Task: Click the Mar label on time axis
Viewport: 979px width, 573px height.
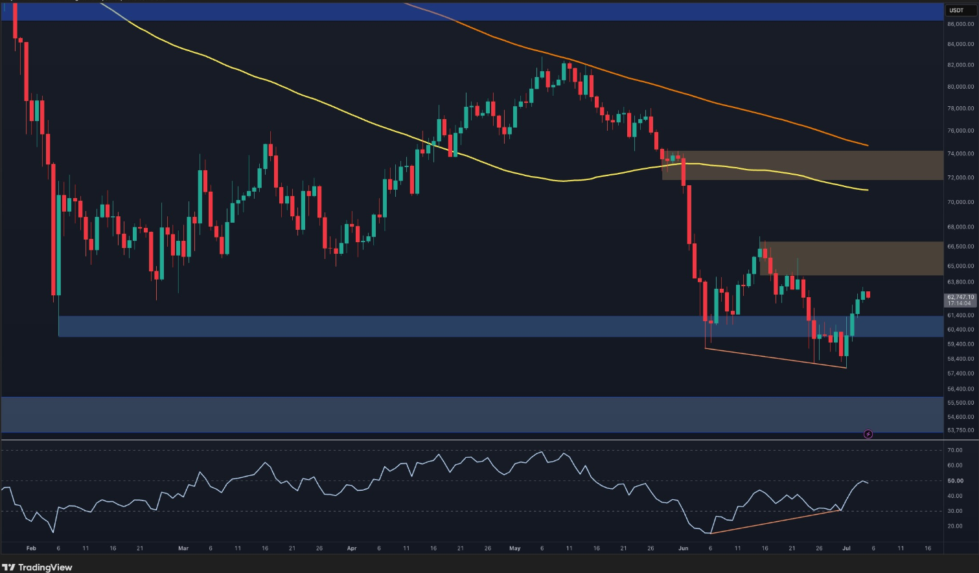Action: [183, 548]
